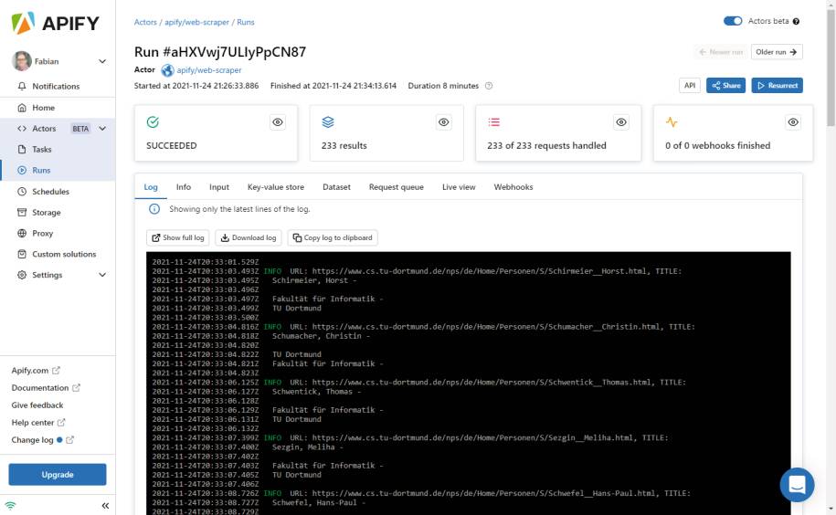
Task: Click the Settings gear icon
Action: click(x=22, y=275)
